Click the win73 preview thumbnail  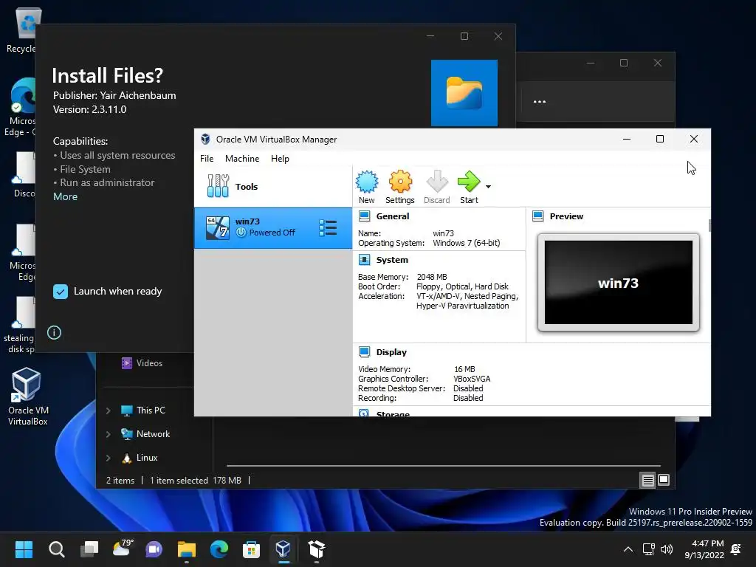click(x=619, y=283)
